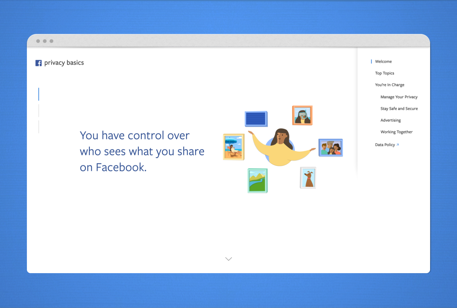Select the Advertising sidebar link
Screen dimensions: 457x308
[x=391, y=120]
